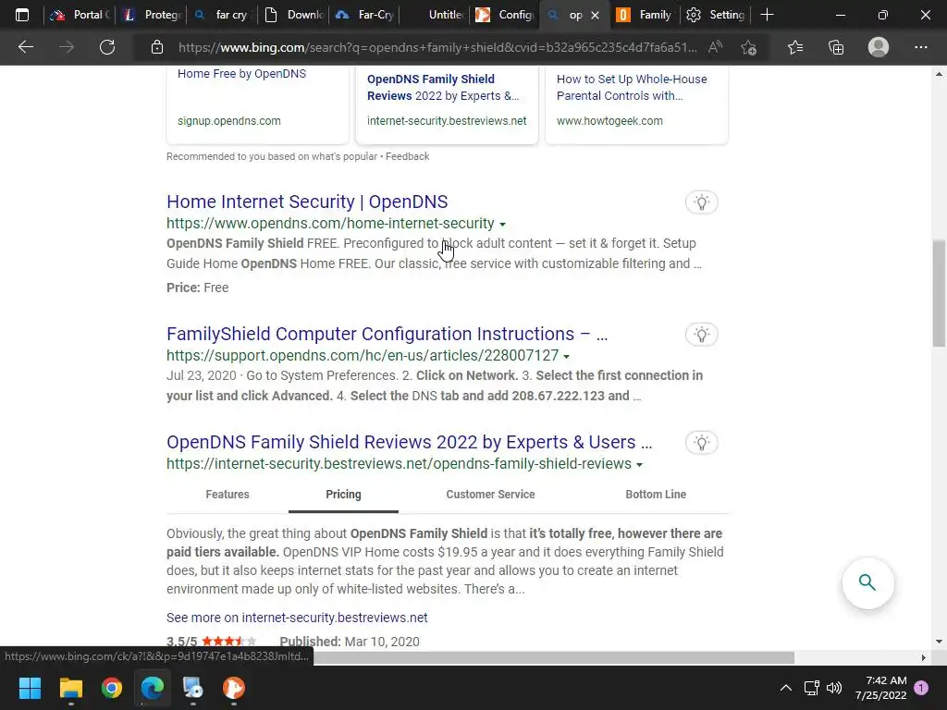This screenshot has height=710, width=947.
Task: Open clock and date in taskbar
Action: (881, 688)
